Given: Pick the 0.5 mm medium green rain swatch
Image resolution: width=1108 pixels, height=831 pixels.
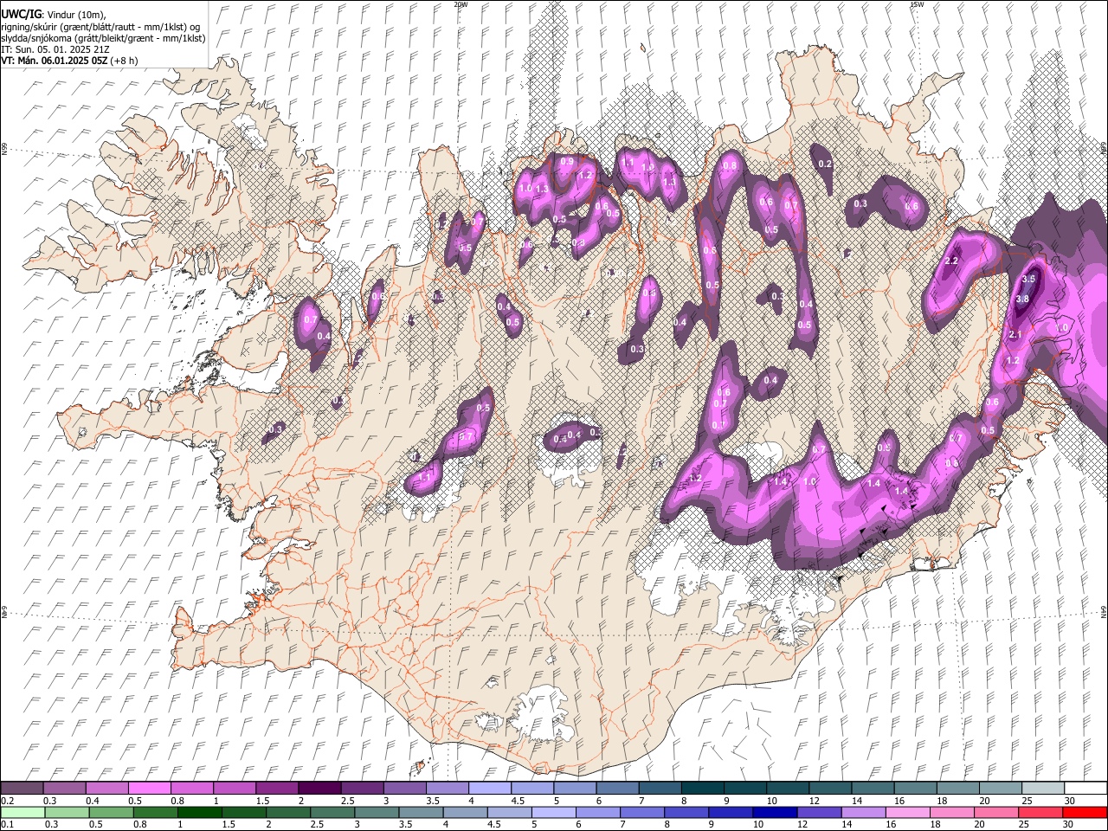Looking at the screenshot, I should [111, 813].
